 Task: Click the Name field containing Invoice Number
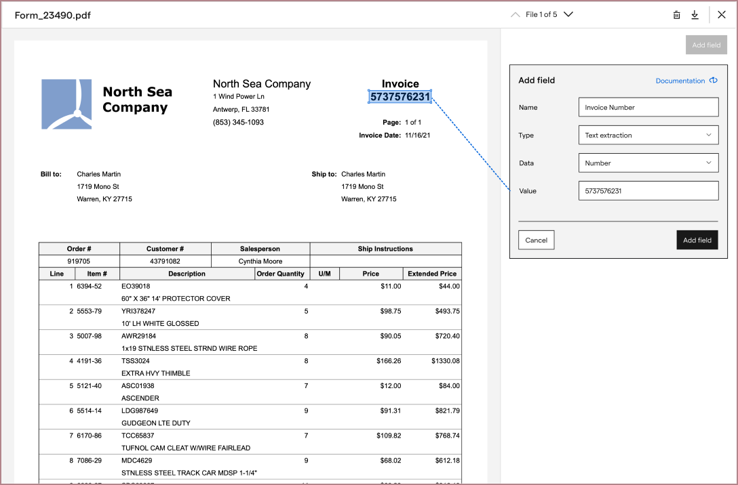[648, 107]
